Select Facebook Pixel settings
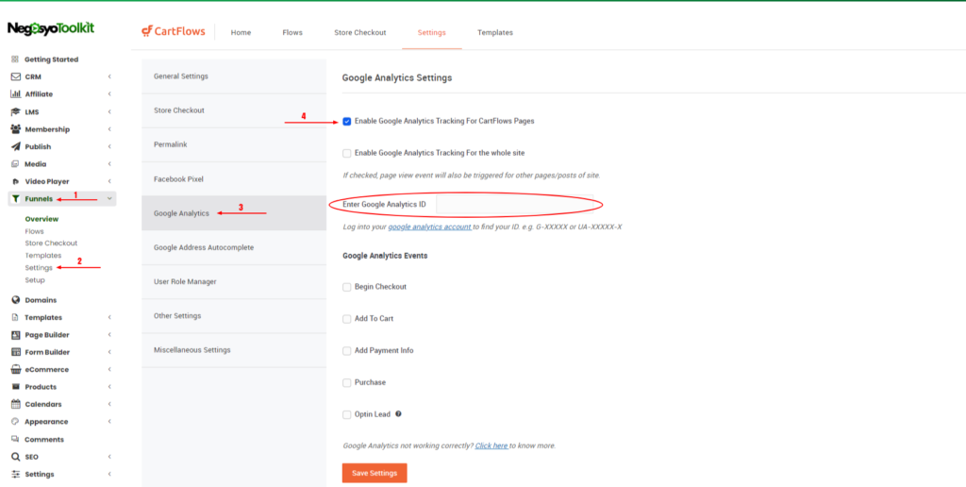 (234, 178)
